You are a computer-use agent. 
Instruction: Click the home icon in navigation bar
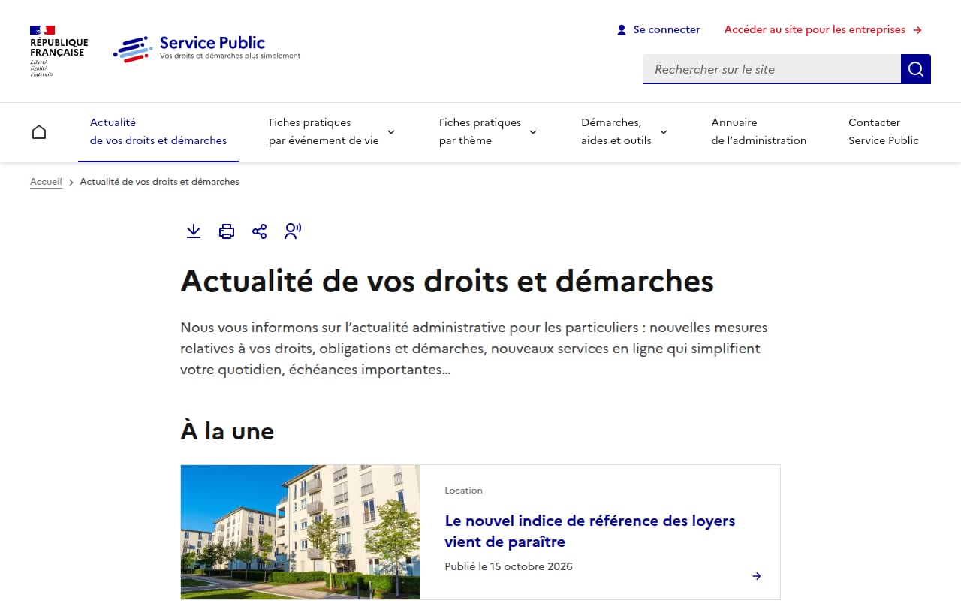tap(39, 132)
